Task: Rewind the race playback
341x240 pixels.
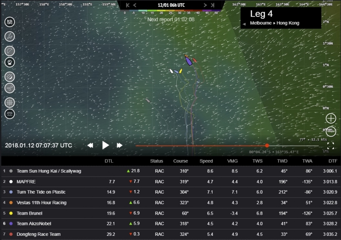Action: point(90,145)
